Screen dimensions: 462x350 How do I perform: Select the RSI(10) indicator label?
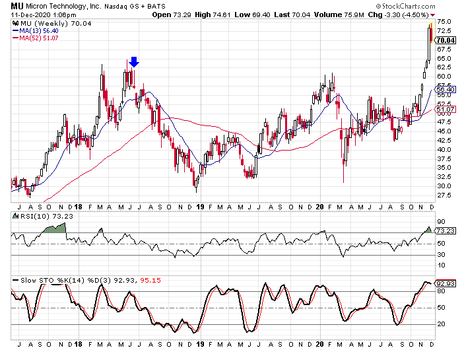(28, 216)
